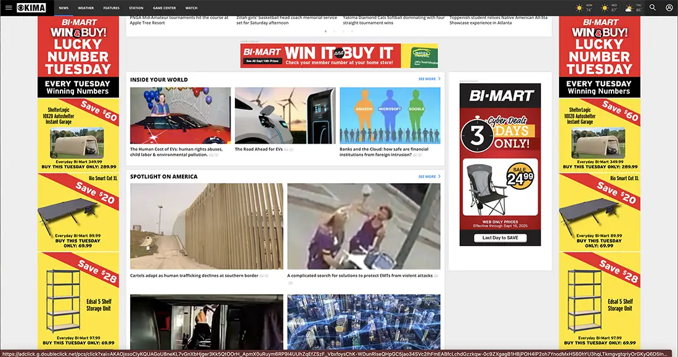Click the folding chair 24.99 sale image
678x357 pixels.
point(500,187)
